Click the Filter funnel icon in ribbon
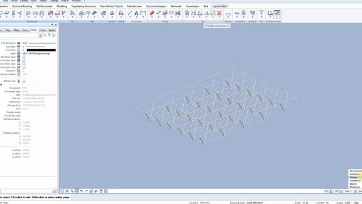The image size is (362, 204). tap(261, 13)
